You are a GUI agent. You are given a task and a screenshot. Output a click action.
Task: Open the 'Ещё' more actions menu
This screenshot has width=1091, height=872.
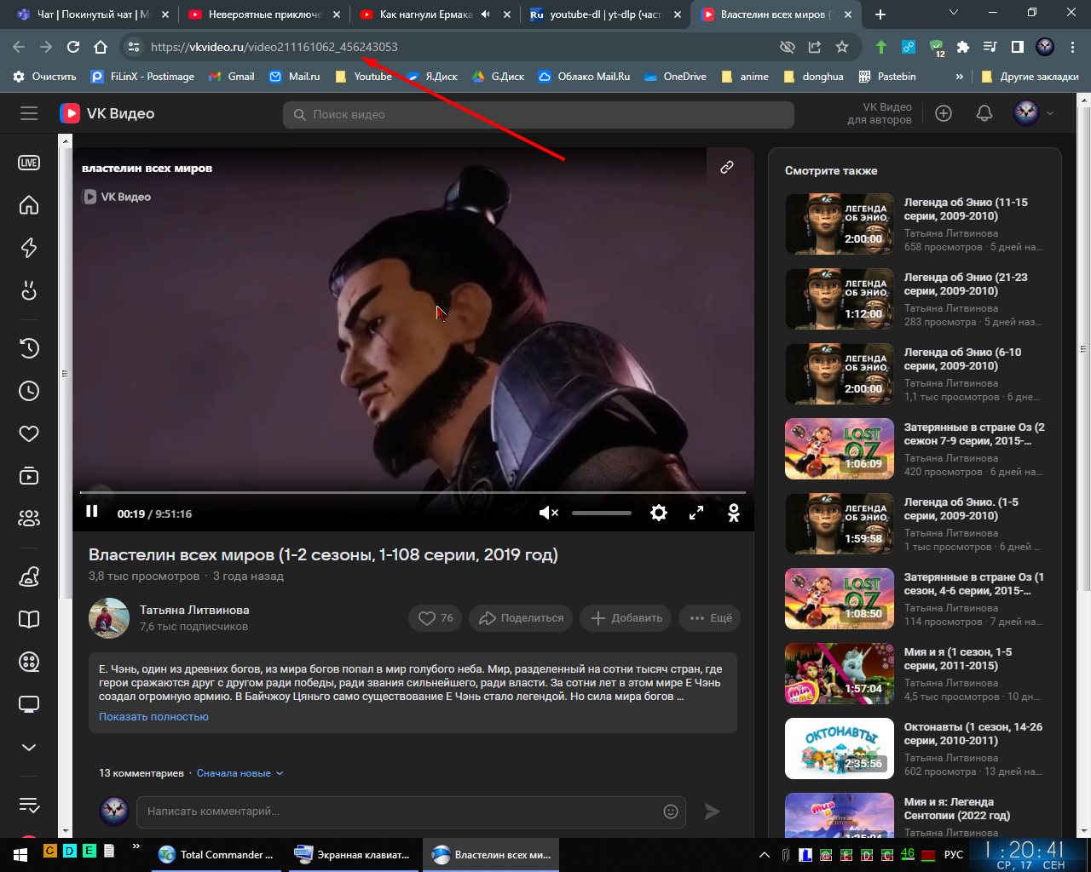point(710,618)
